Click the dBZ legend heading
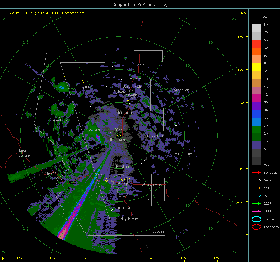This screenshot has height=262, width=280. pyautogui.click(x=264, y=17)
